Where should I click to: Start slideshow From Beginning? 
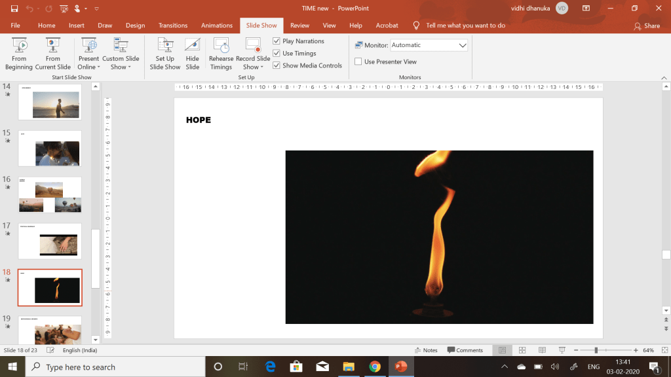(19, 53)
